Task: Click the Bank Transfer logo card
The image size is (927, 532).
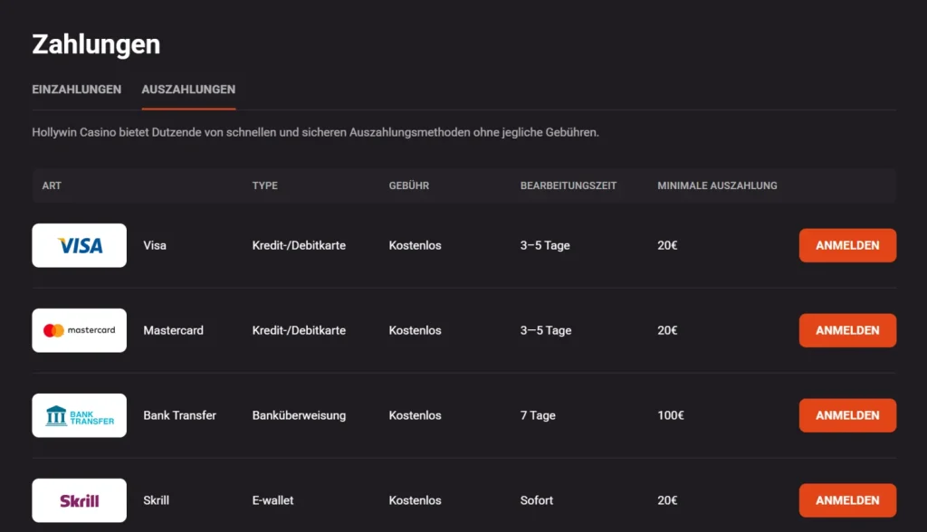Action: point(80,415)
